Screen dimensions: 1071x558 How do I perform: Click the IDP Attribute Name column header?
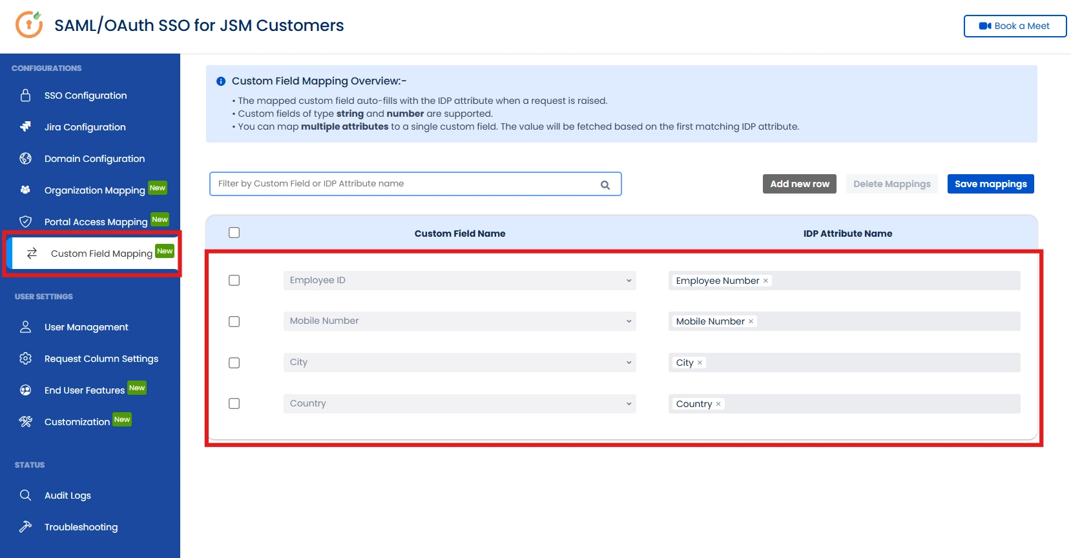[847, 234]
